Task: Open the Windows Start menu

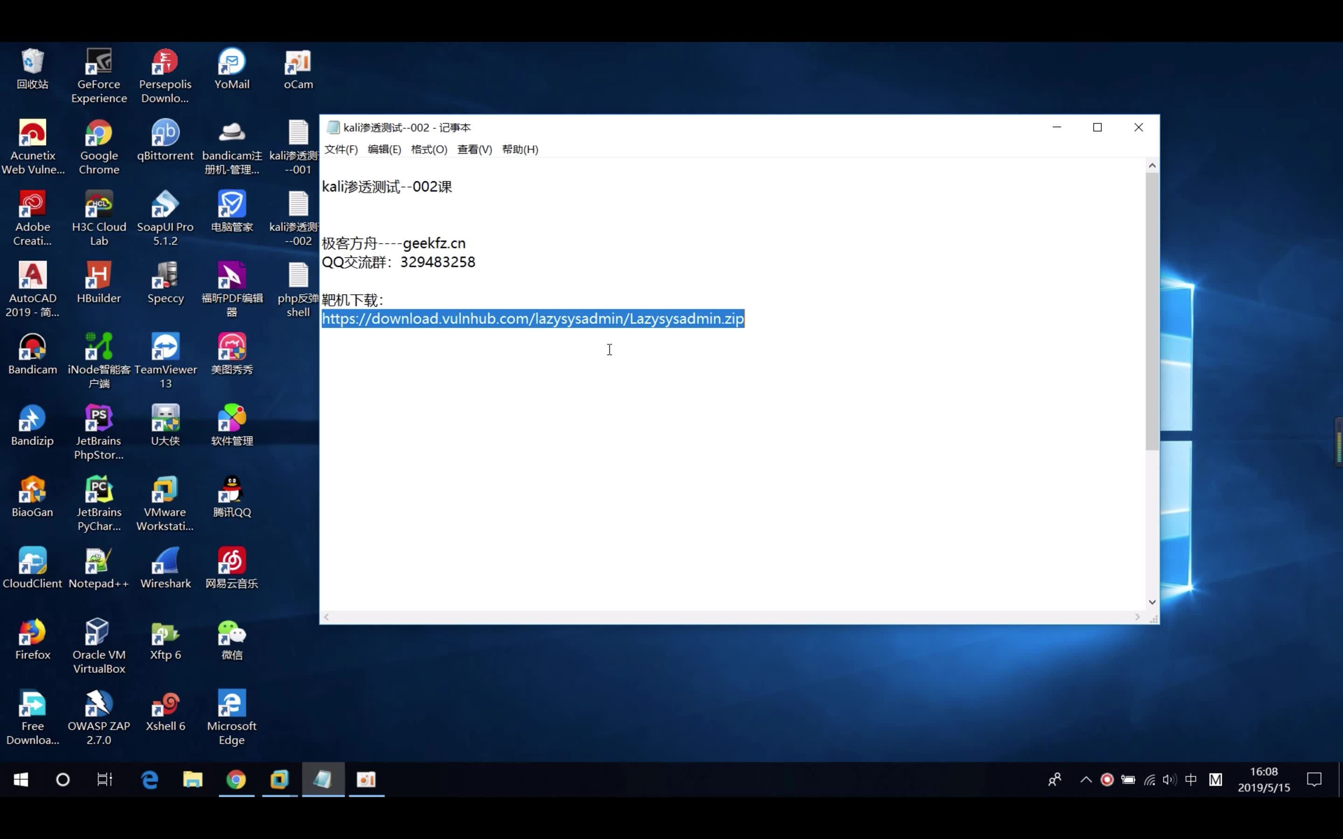Action: tap(21, 780)
